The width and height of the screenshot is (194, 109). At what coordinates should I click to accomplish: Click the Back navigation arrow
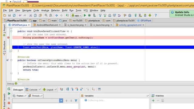pyautogui.click(x=57, y=15)
